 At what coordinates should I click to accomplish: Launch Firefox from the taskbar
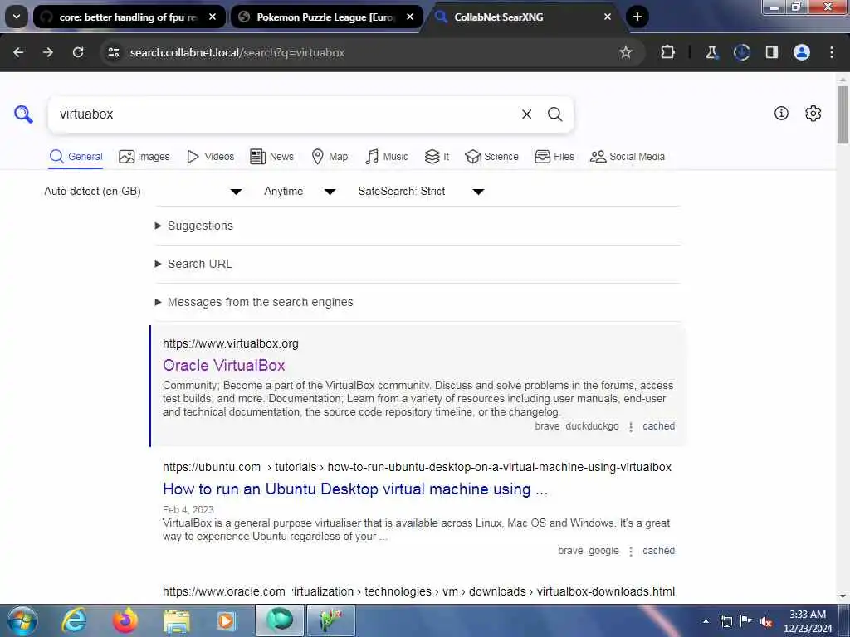coord(125,620)
